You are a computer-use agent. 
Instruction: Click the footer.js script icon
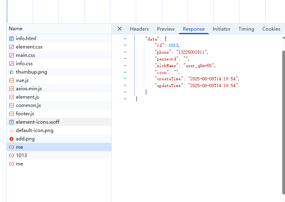point(12,114)
